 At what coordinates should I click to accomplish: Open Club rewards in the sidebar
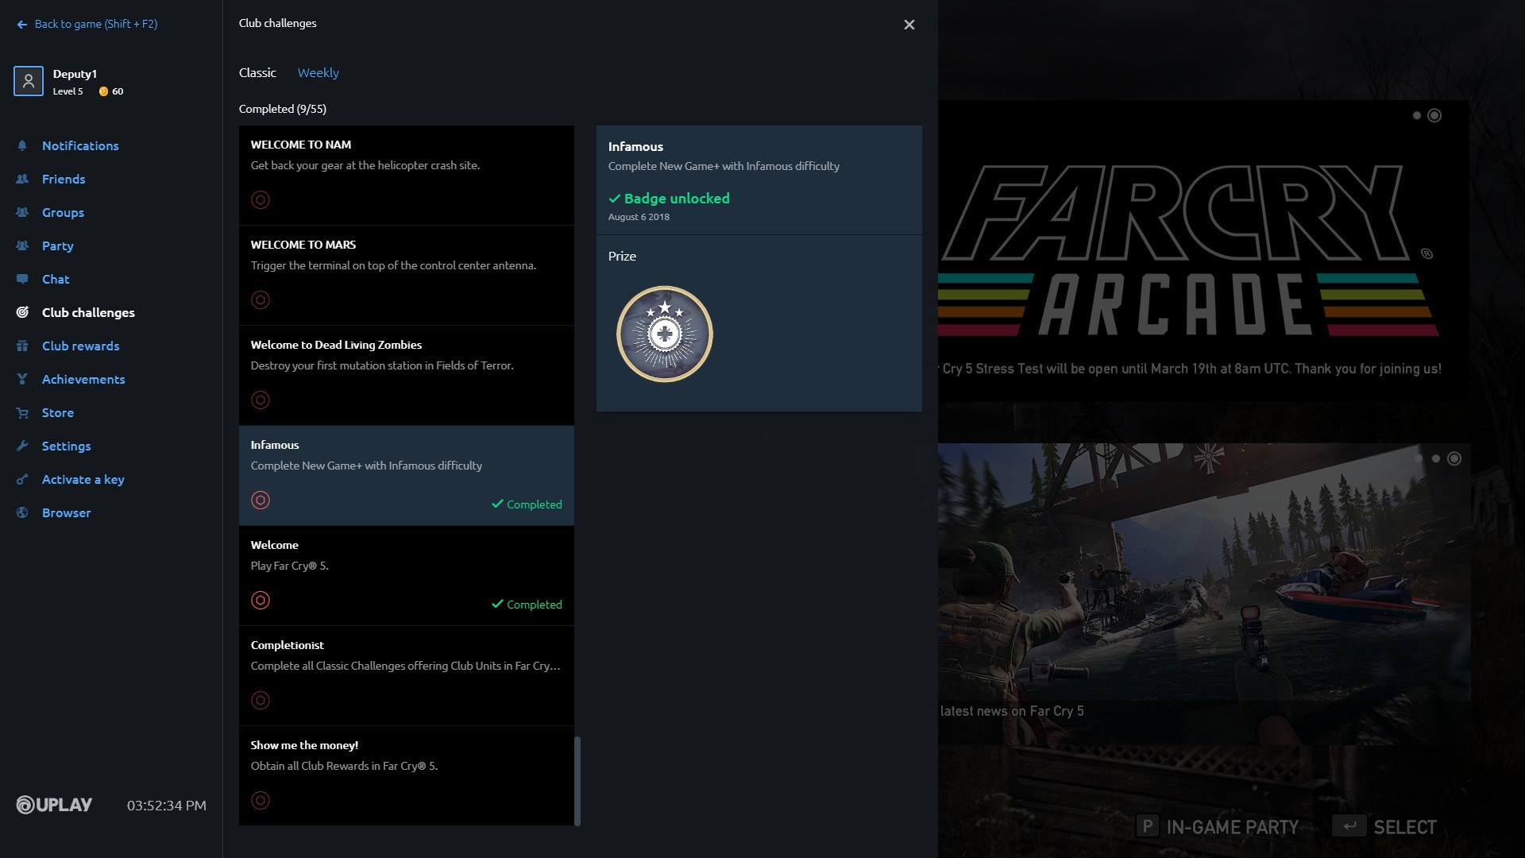80,346
